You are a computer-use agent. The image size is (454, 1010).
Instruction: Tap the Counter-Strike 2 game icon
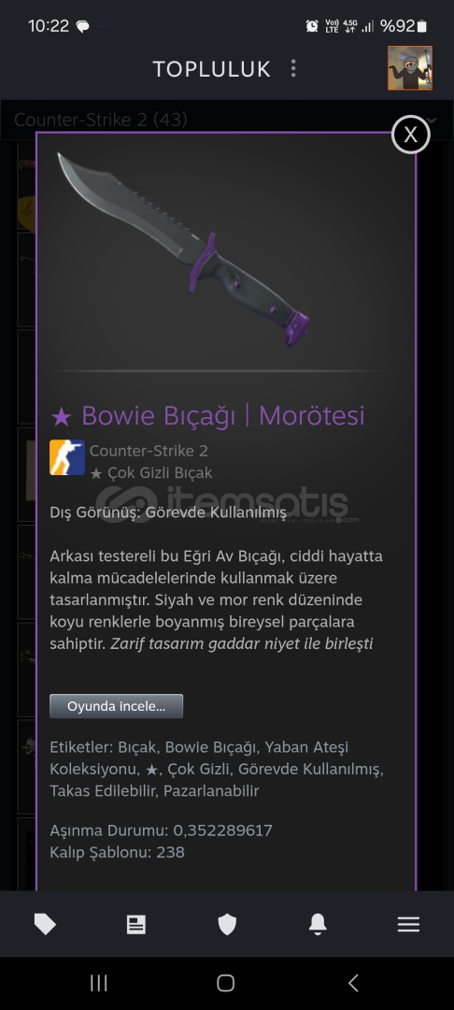click(67, 457)
